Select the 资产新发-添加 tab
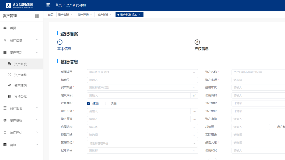 tap(129, 15)
